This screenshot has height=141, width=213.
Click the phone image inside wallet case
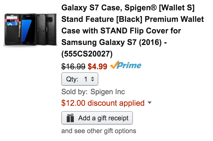point(29,29)
